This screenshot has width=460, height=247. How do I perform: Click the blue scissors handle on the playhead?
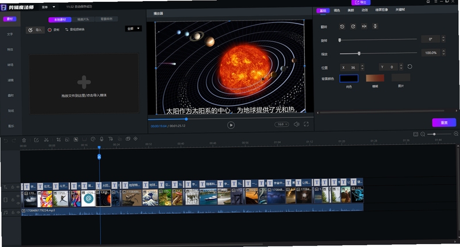(x=99, y=157)
